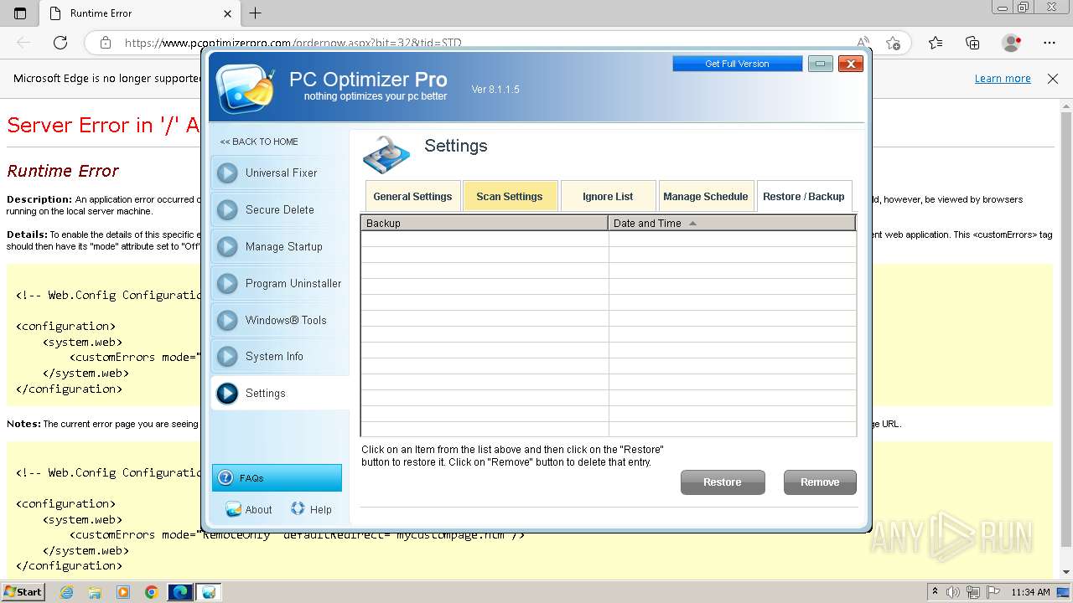The height and width of the screenshot is (603, 1073).
Task: Close the Runtime Error tab
Action: [228, 13]
